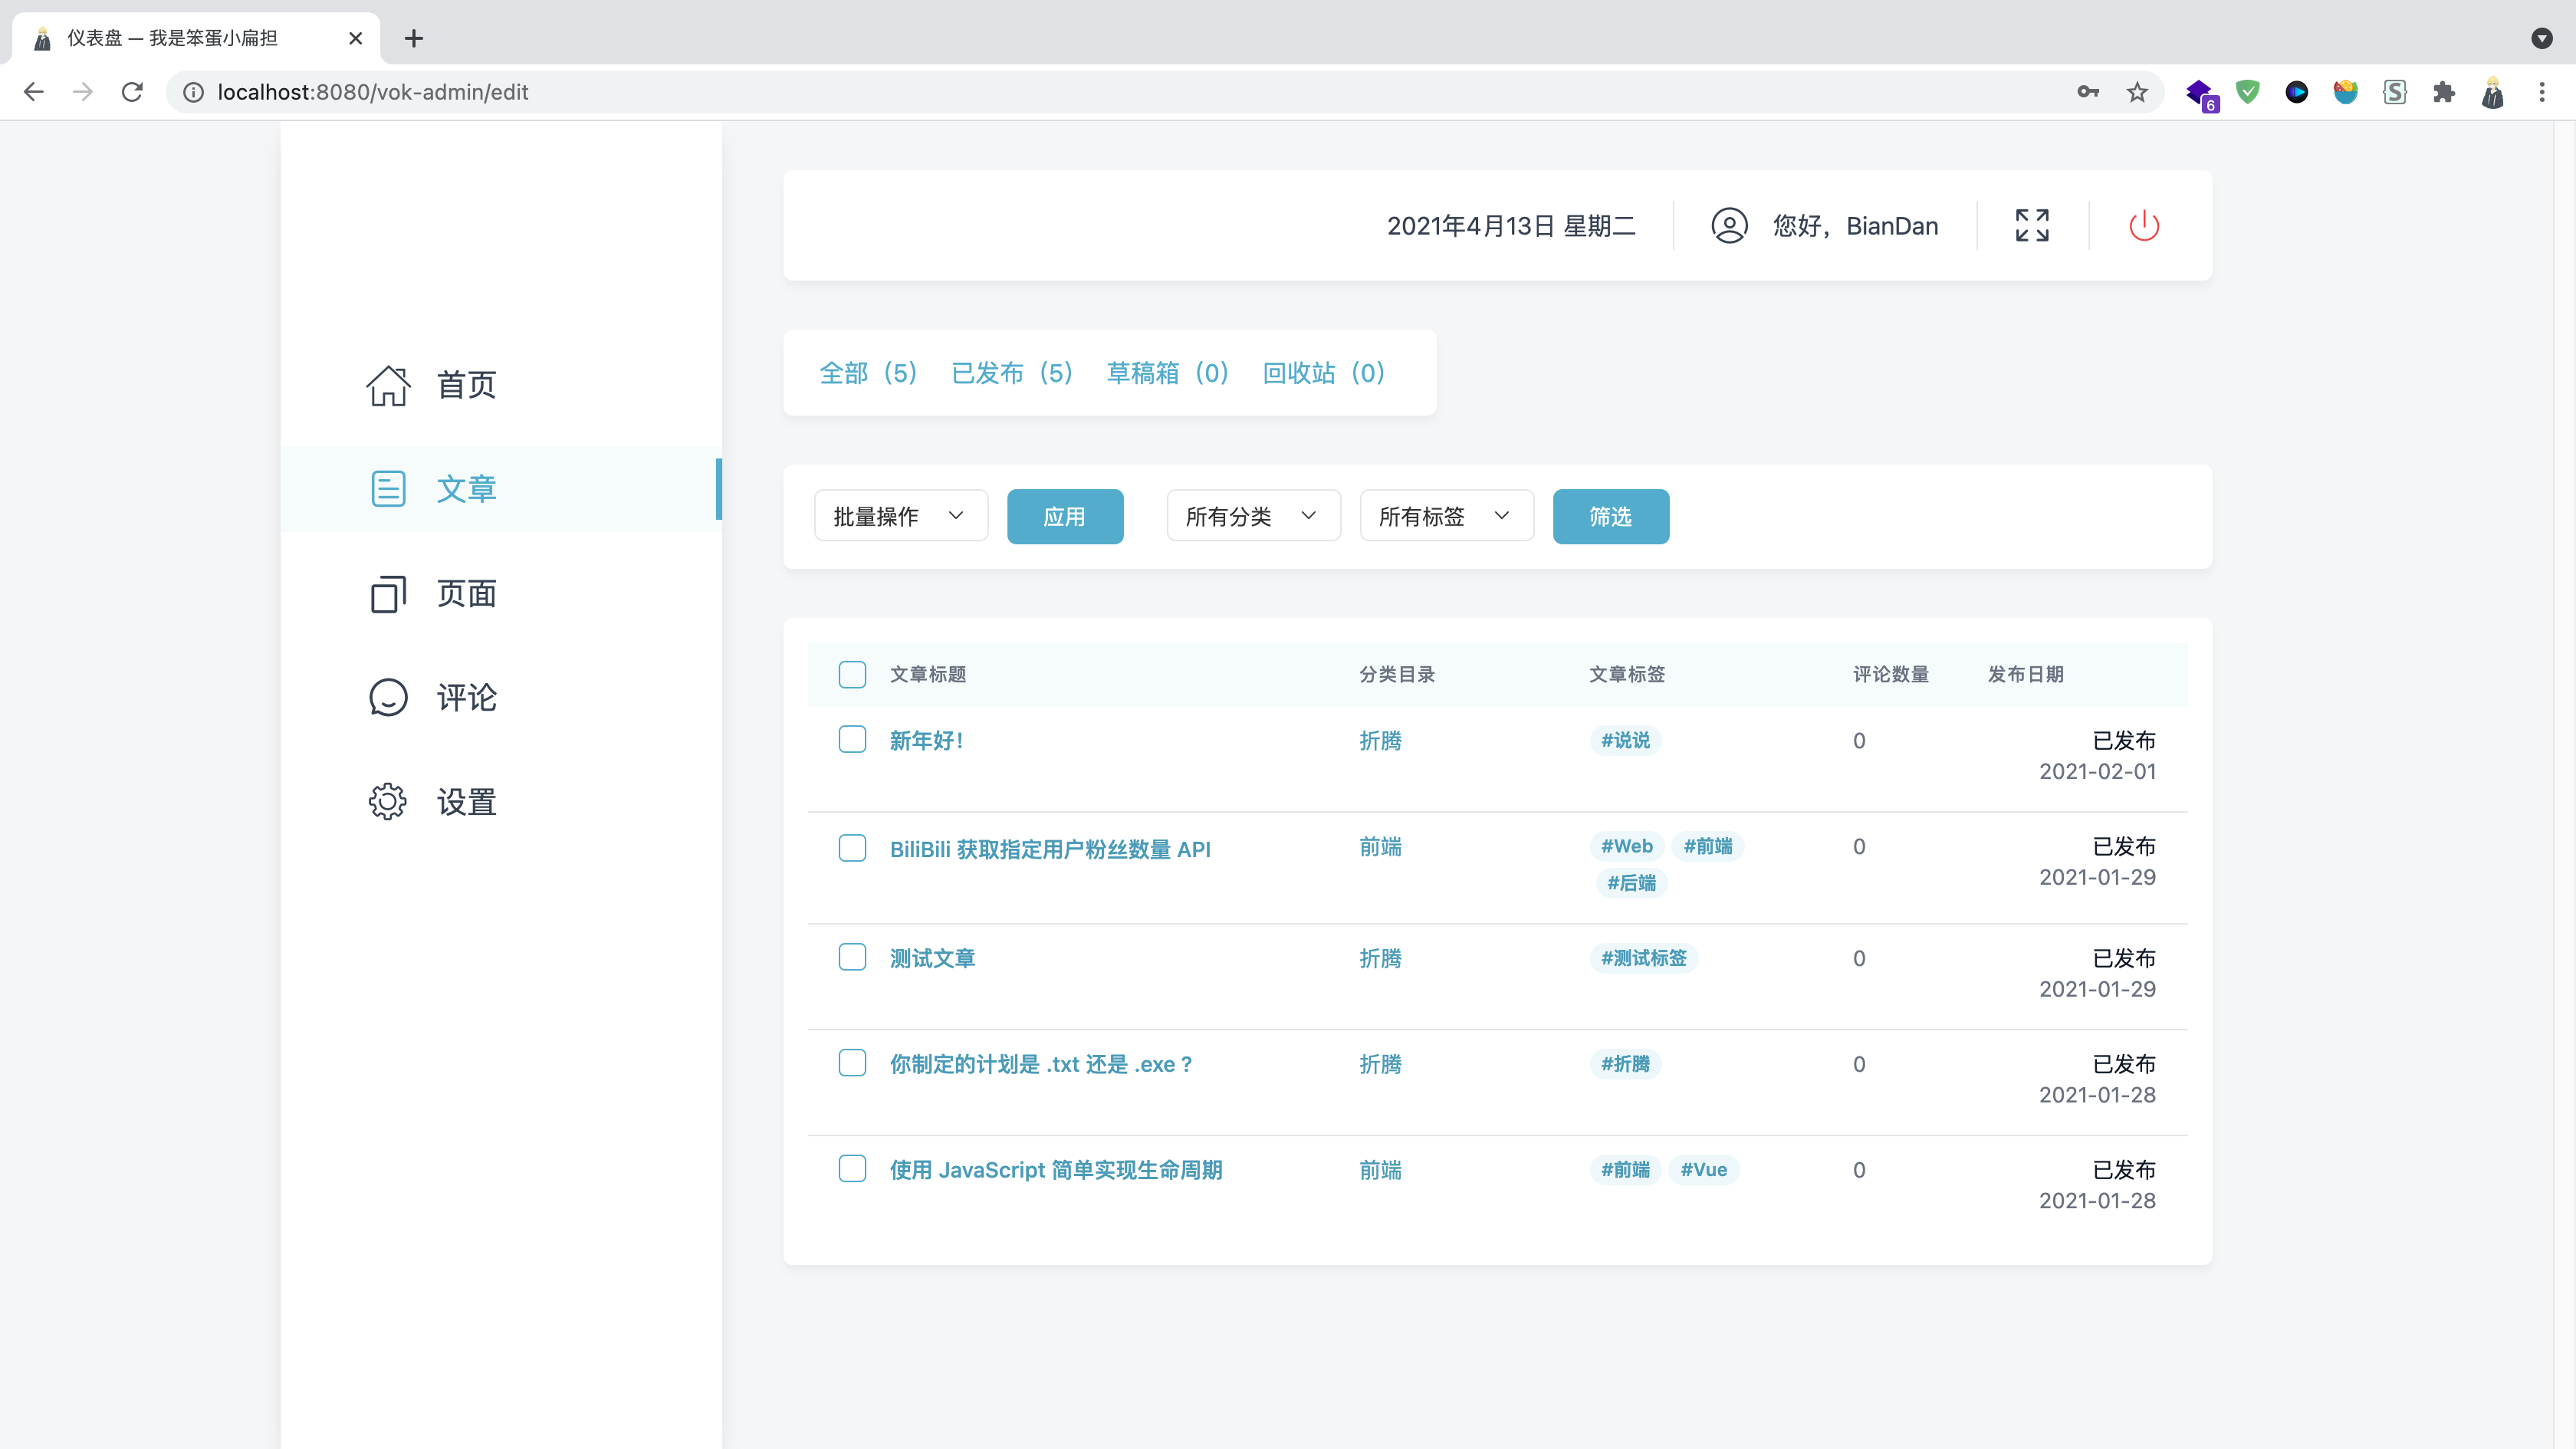Switch to the 回收站 (0) tab

click(x=1323, y=373)
